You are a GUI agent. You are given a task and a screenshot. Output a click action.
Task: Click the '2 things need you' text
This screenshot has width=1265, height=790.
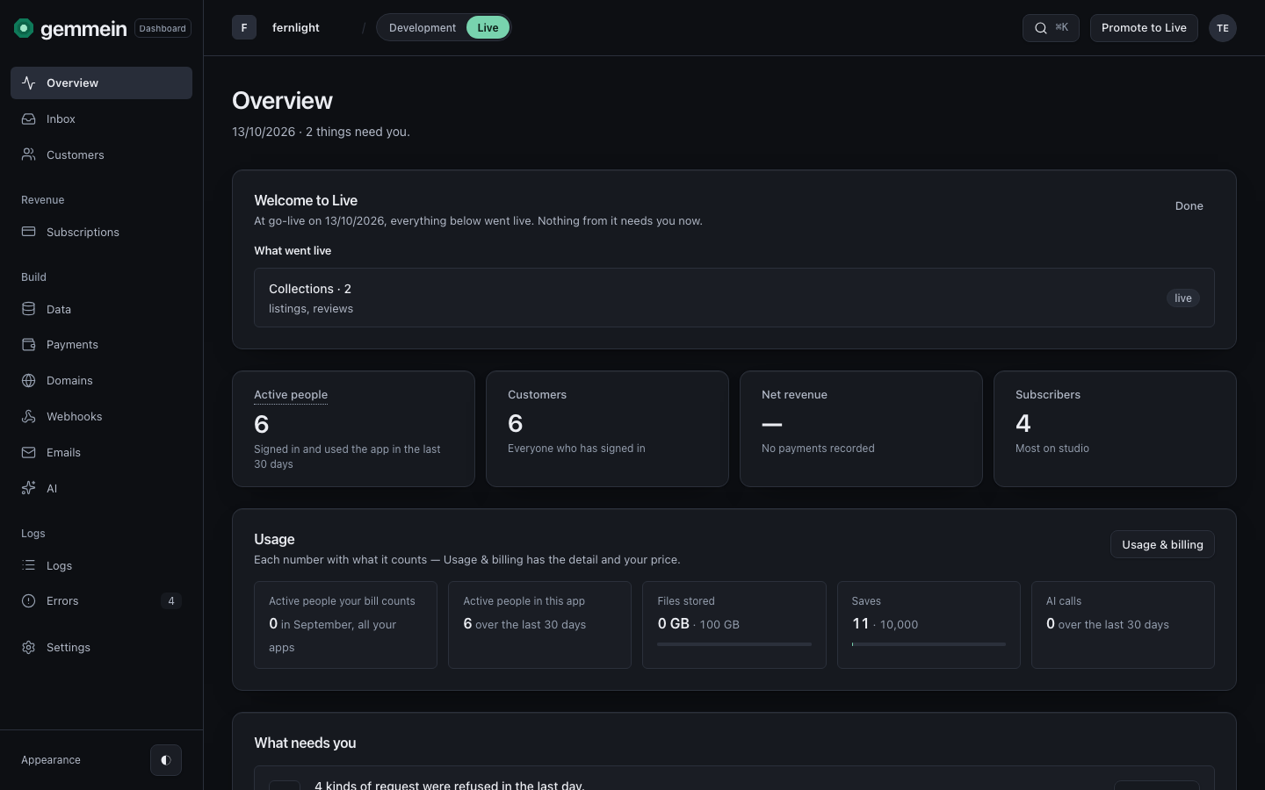point(358,132)
